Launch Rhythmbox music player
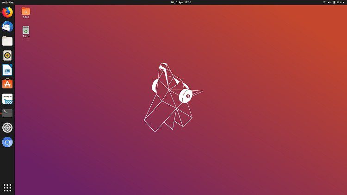The width and height of the screenshot is (347, 195). click(x=7, y=56)
